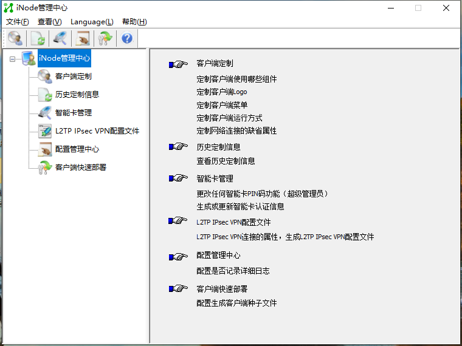Minimize the iNode管理中心 window
Viewport: 462px width, 346px height.
point(391,8)
